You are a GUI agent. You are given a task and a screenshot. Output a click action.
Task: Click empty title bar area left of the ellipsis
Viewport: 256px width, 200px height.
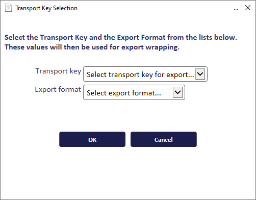153,8
